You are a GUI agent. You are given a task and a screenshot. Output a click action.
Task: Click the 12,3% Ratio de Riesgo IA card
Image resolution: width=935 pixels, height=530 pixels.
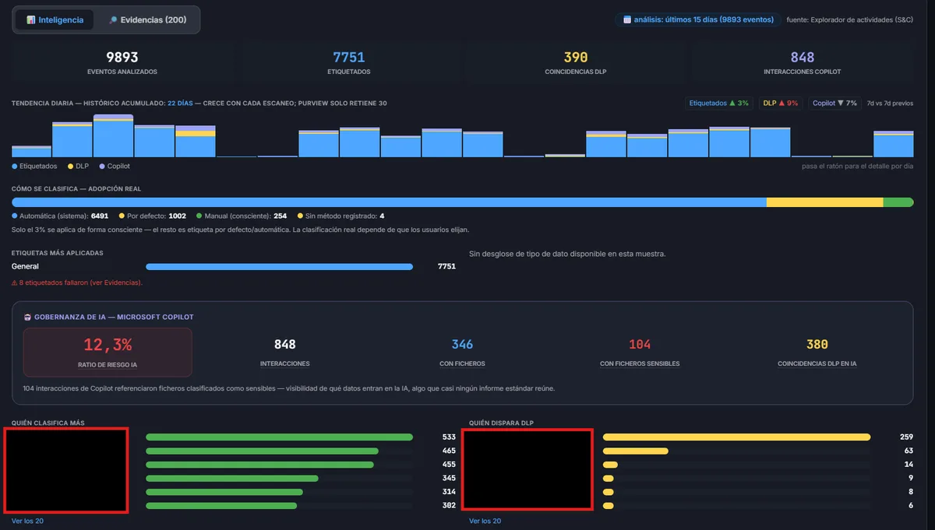(108, 353)
